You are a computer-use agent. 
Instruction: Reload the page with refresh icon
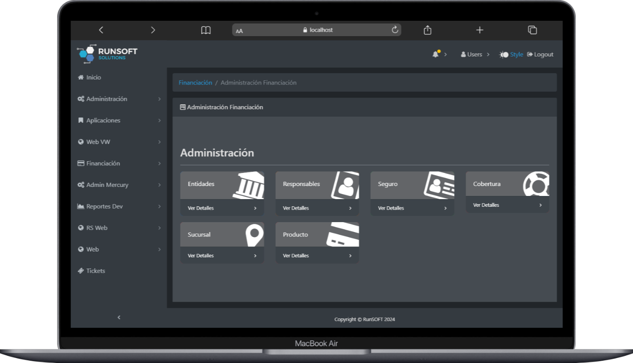click(x=395, y=30)
